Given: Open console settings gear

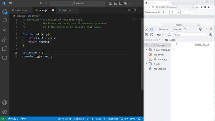Looking at the screenshot, I should click(x=211, y=35).
